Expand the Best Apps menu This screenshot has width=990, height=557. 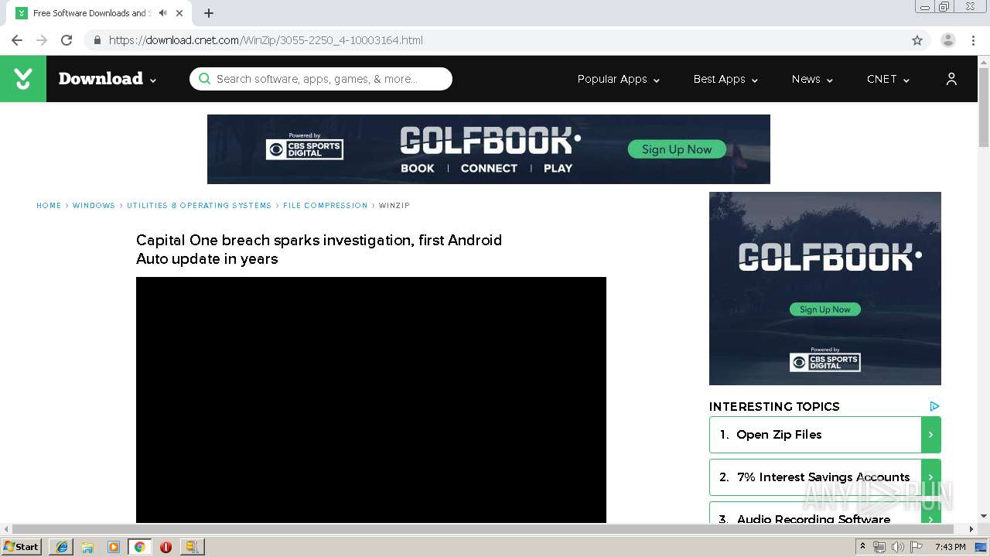click(x=725, y=79)
